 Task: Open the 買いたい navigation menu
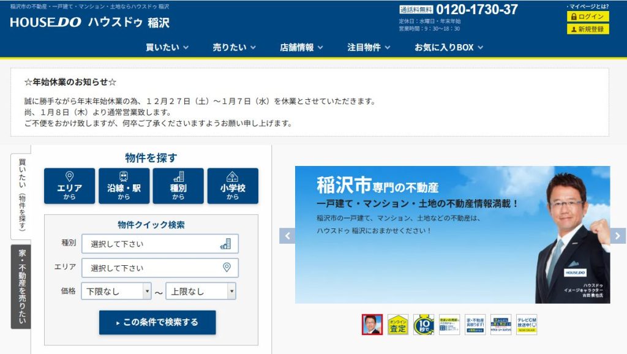pyautogui.click(x=167, y=47)
